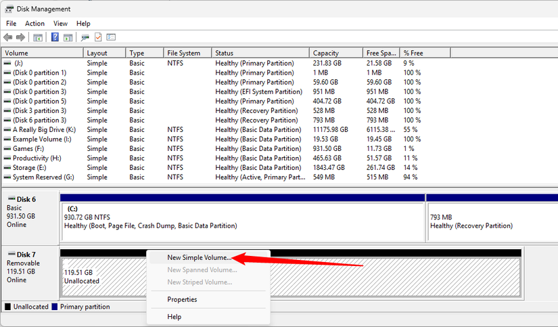The width and height of the screenshot is (558, 327).
Task: Open the File menu
Action: point(11,24)
